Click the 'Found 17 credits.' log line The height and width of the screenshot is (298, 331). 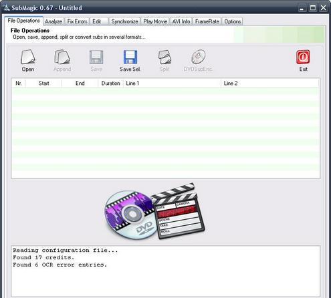coord(43,258)
